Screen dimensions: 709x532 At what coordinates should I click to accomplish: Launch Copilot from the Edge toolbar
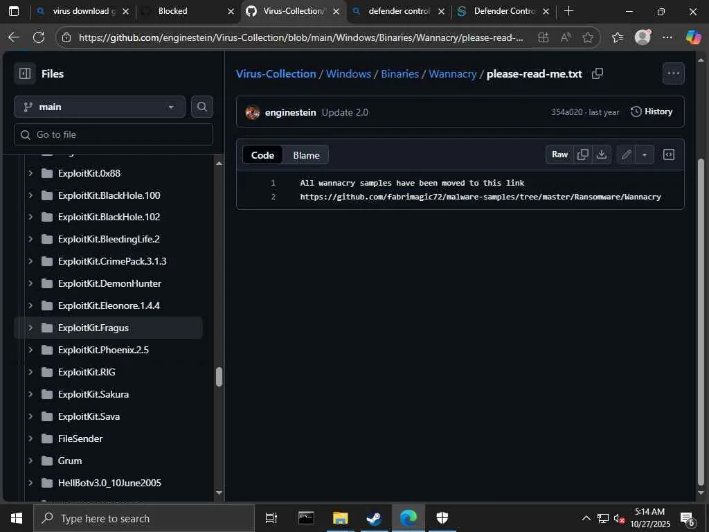pos(693,37)
